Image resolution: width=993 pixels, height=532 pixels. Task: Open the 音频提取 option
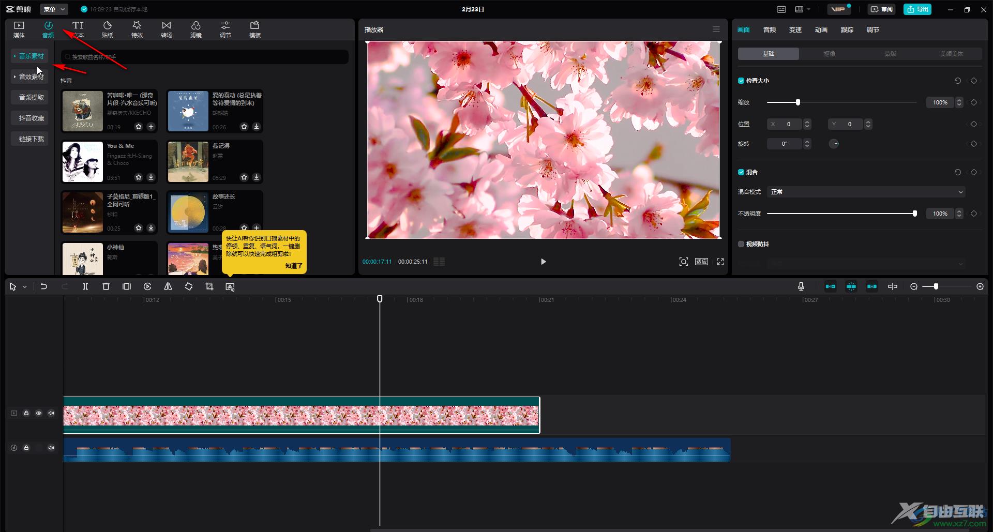point(29,97)
